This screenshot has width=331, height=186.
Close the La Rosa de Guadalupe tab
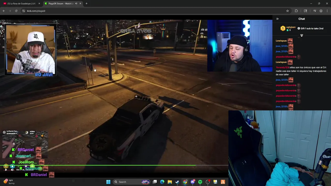tap(39, 4)
